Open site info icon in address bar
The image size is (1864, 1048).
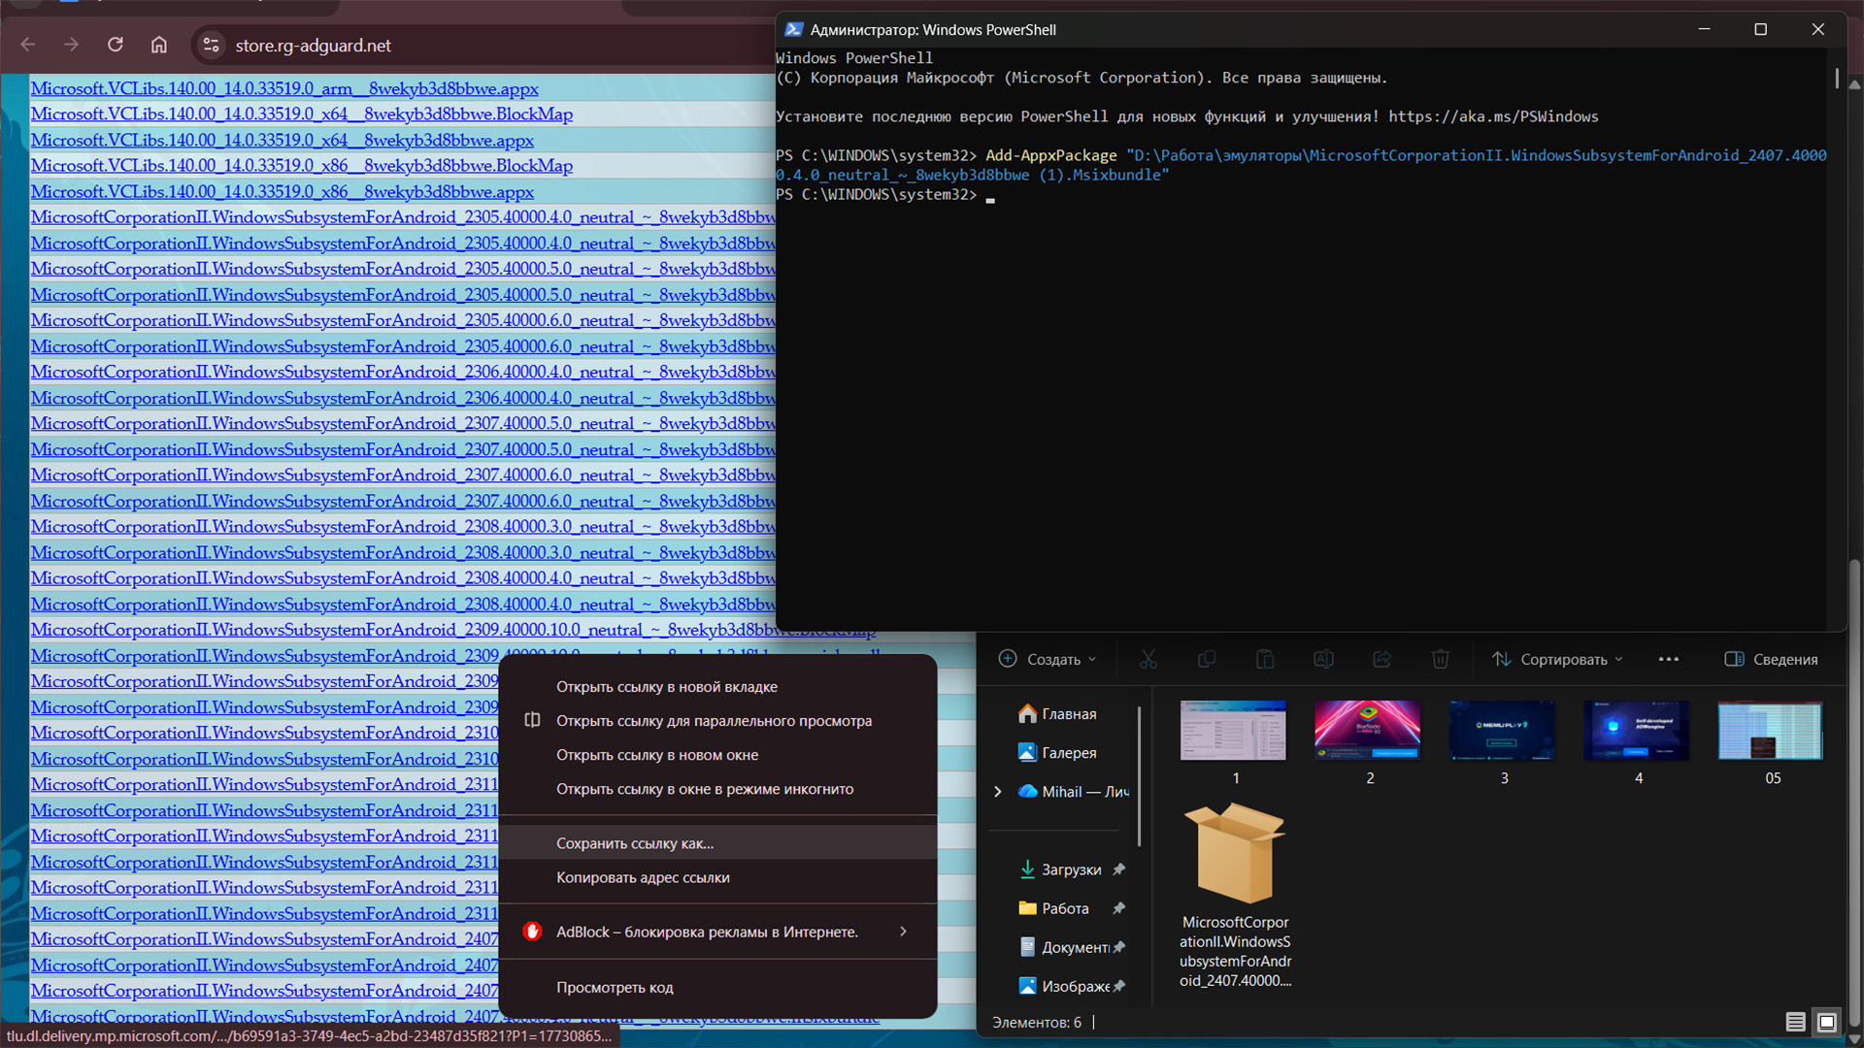[x=211, y=45]
